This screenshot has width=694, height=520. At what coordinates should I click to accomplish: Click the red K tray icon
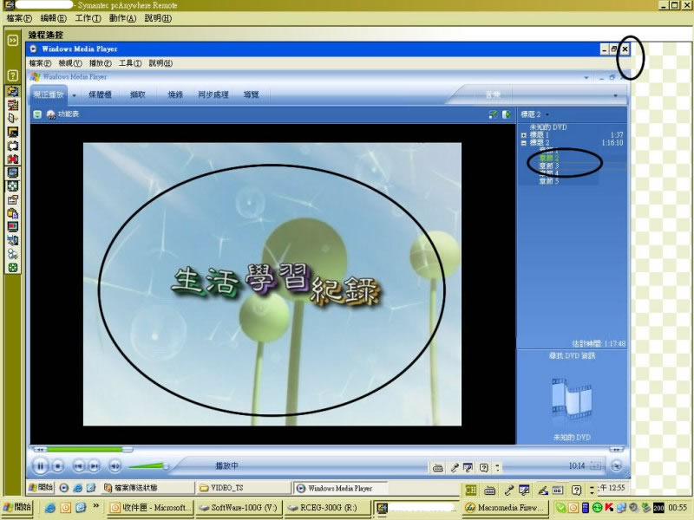click(x=609, y=508)
